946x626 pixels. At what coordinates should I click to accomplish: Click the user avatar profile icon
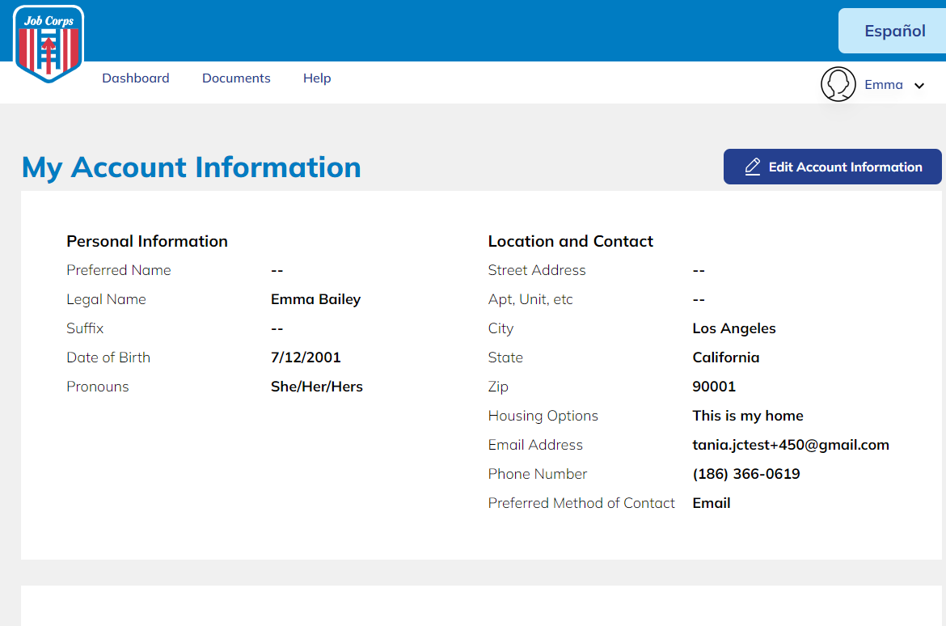pos(838,84)
